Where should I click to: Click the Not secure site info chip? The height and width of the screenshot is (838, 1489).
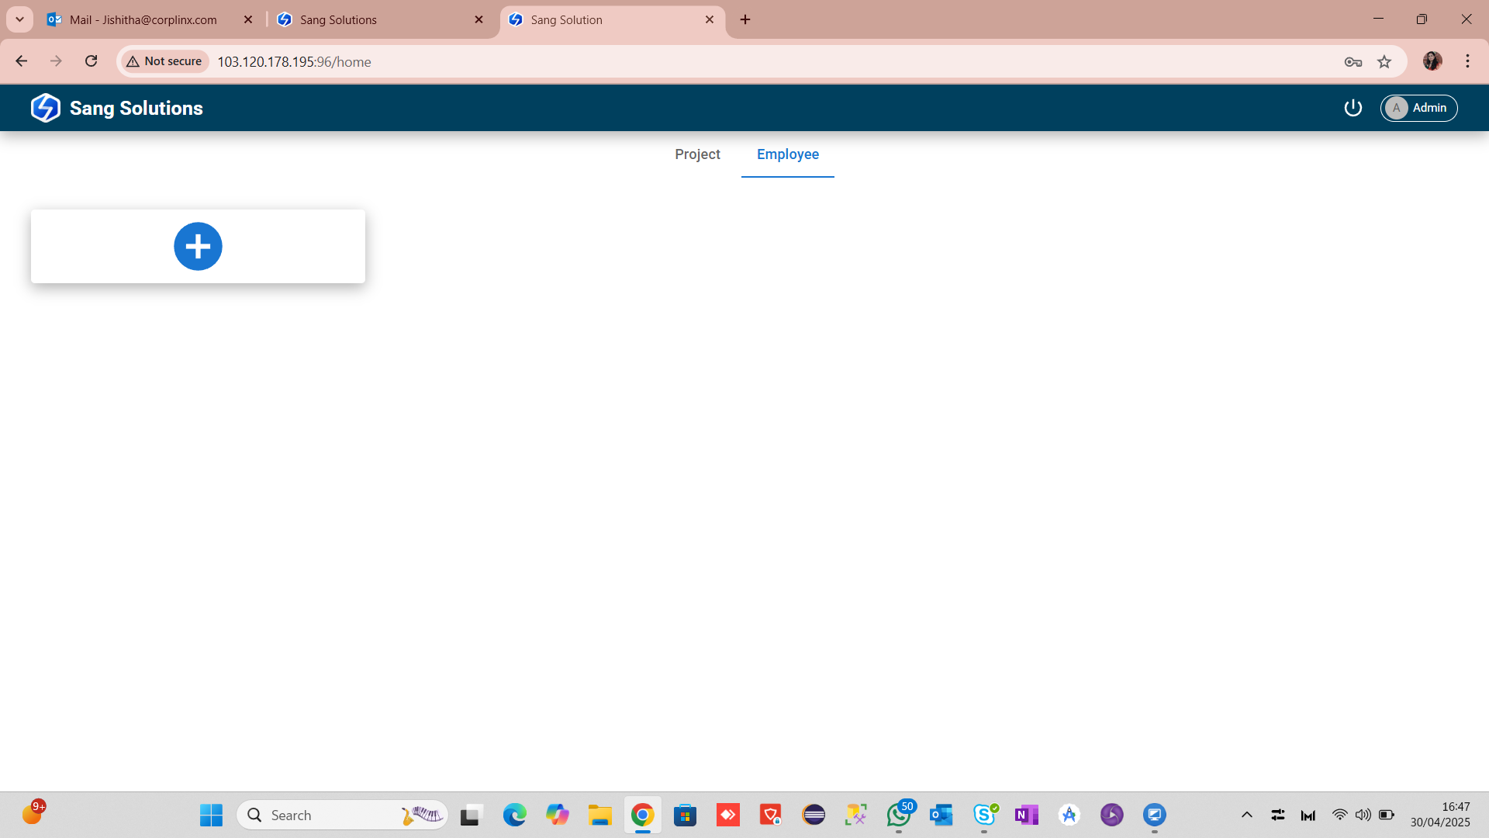(164, 61)
